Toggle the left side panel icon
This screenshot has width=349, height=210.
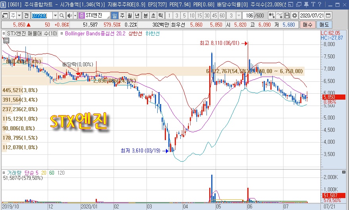pyautogui.click(x=5, y=15)
